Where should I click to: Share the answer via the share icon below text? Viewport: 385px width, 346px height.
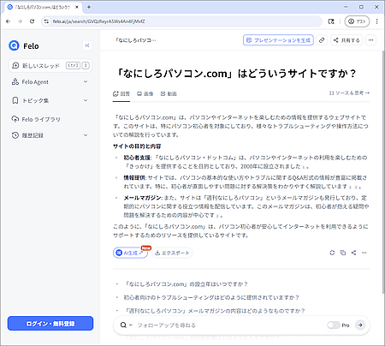pyautogui.click(x=353, y=253)
